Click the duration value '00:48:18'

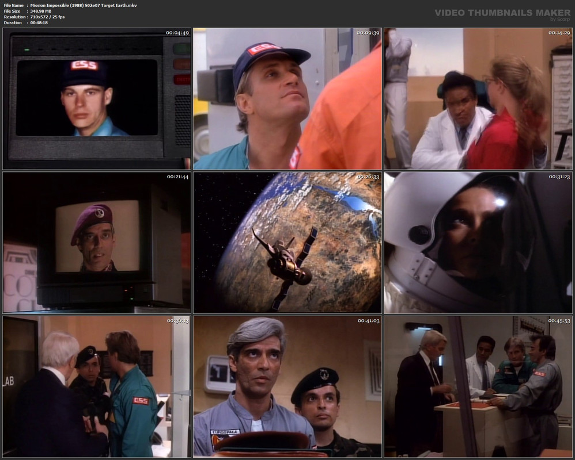39,22
